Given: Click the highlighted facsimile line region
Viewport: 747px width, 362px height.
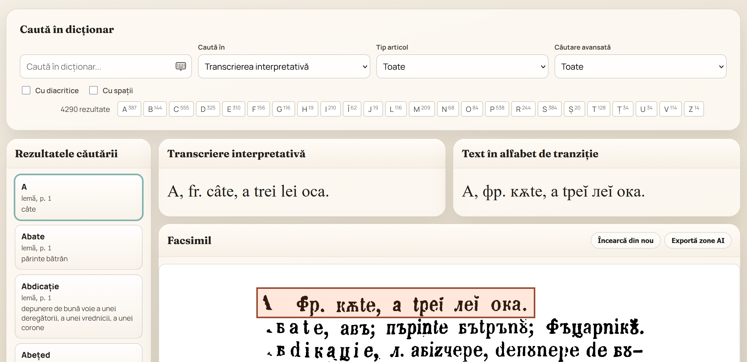Looking at the screenshot, I should pos(395,303).
